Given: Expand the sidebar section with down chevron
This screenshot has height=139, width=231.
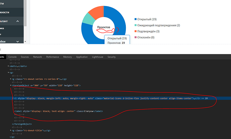Looking at the screenshot, I should coord(17,42).
